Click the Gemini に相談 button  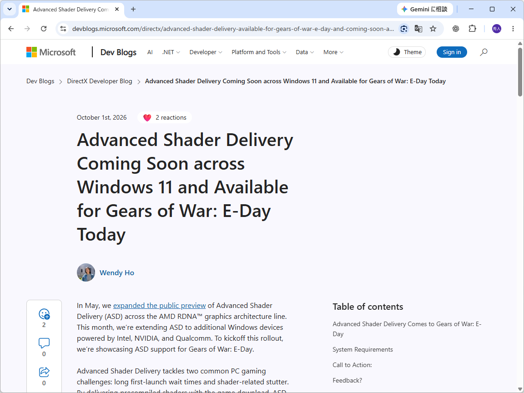click(425, 10)
